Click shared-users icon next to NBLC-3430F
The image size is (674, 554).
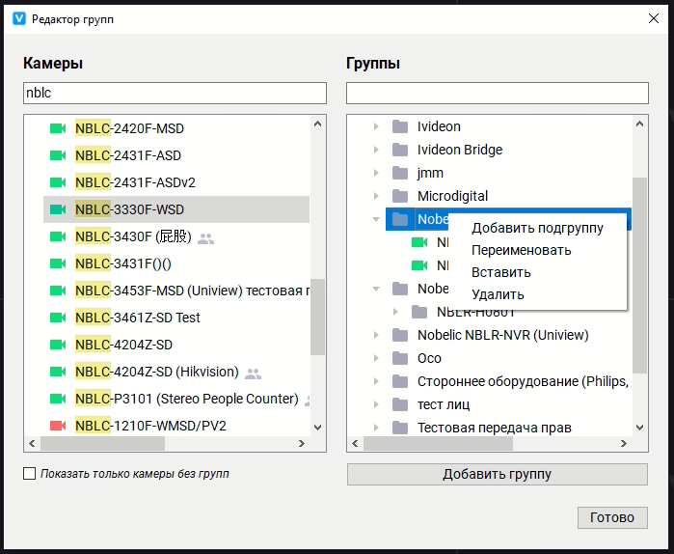tap(205, 238)
